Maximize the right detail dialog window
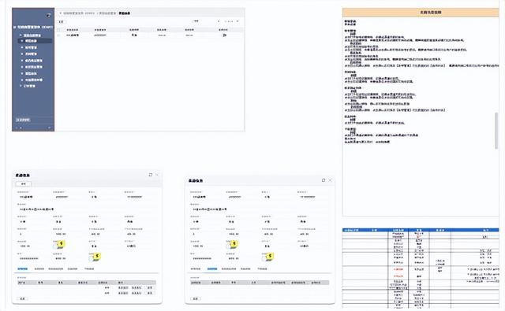 (324, 180)
